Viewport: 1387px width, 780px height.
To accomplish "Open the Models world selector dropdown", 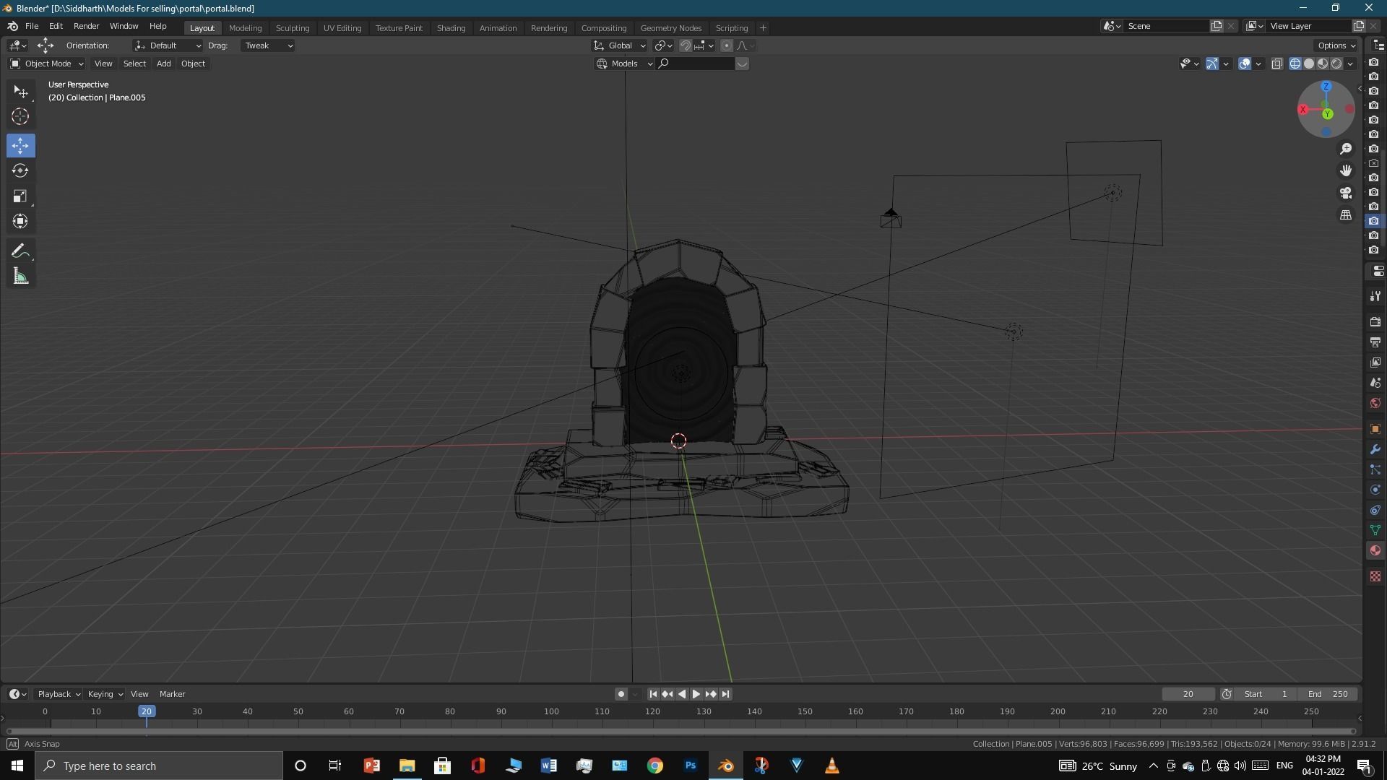I will pyautogui.click(x=625, y=64).
